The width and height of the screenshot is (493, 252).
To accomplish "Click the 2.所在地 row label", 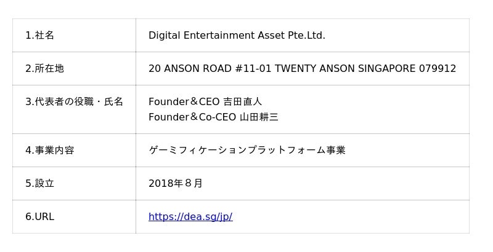I will click(x=44, y=69).
